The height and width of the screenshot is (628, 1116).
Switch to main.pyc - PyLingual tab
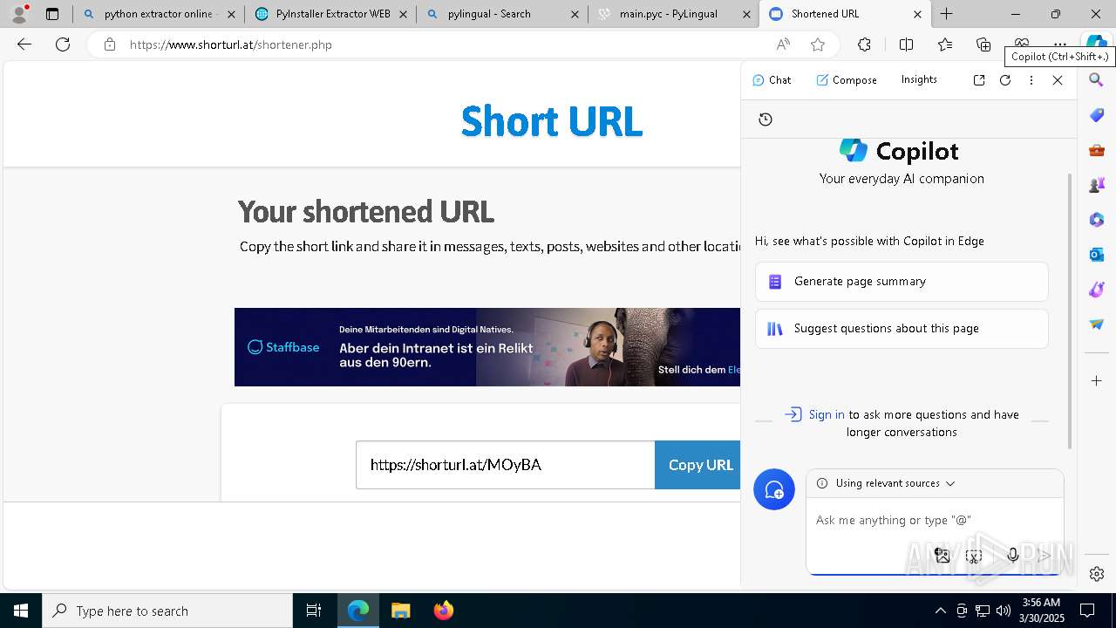(673, 14)
